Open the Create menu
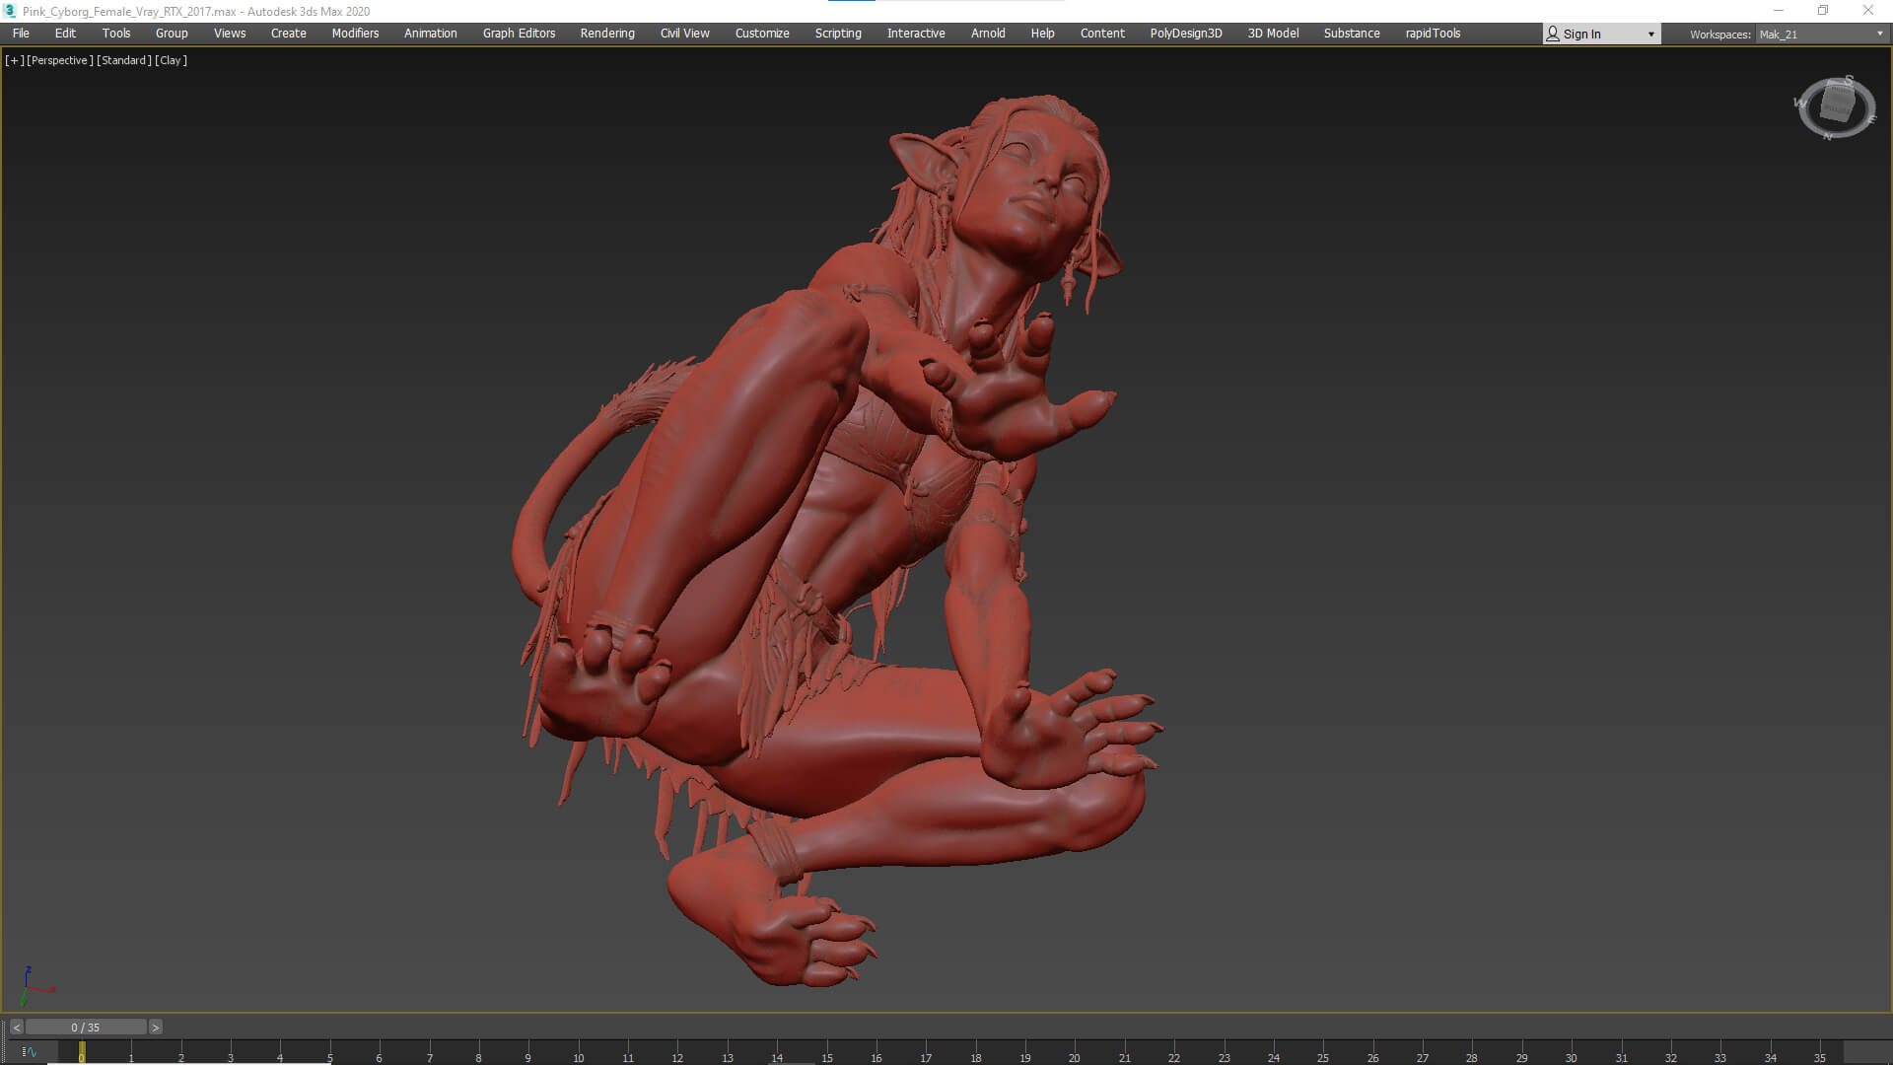 [289, 34]
